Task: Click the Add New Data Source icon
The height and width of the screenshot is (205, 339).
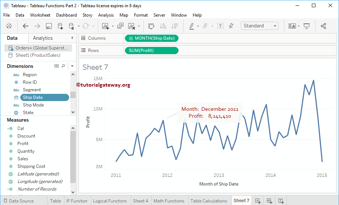Action: [x=60, y=26]
